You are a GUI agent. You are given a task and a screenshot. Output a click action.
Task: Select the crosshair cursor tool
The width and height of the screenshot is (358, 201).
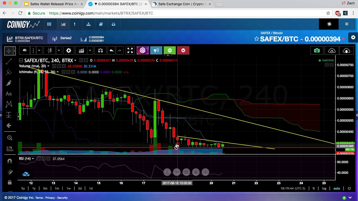[x=9, y=51]
